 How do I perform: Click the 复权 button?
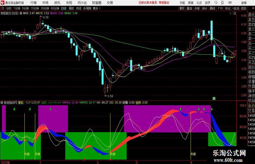point(182,8)
